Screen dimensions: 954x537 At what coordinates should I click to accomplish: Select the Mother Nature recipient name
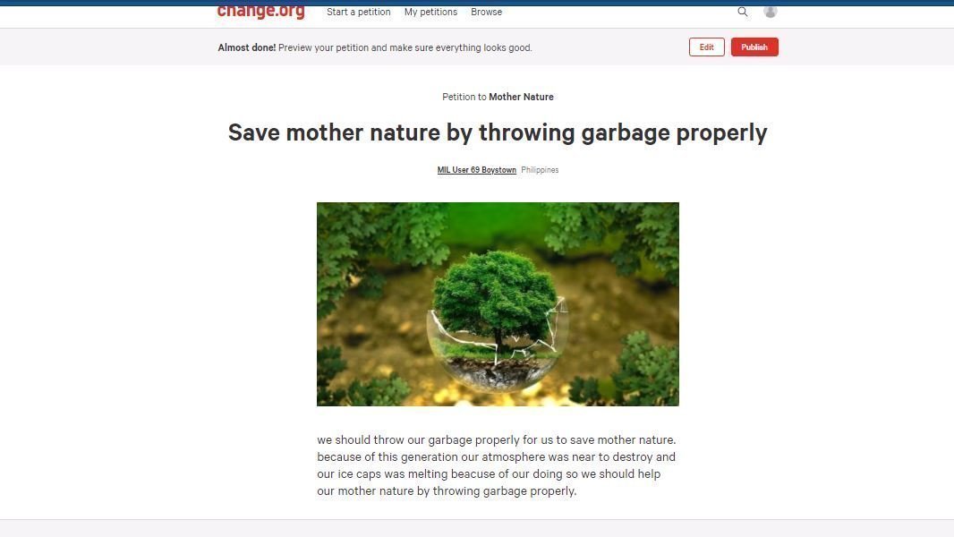522,97
